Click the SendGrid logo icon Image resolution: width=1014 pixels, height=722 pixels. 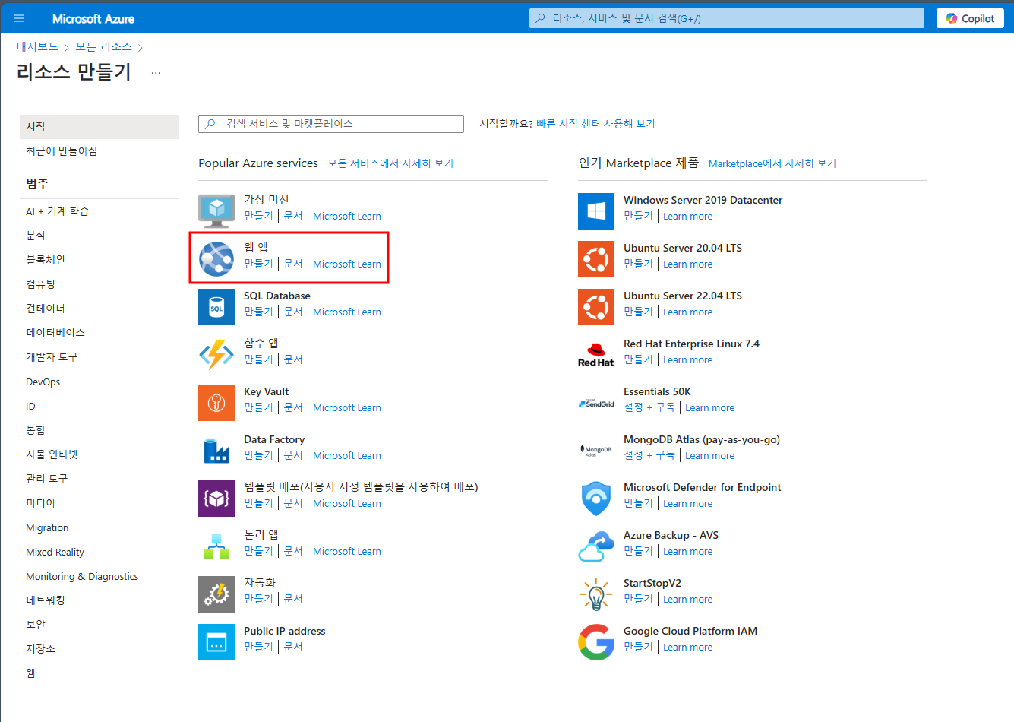(596, 403)
